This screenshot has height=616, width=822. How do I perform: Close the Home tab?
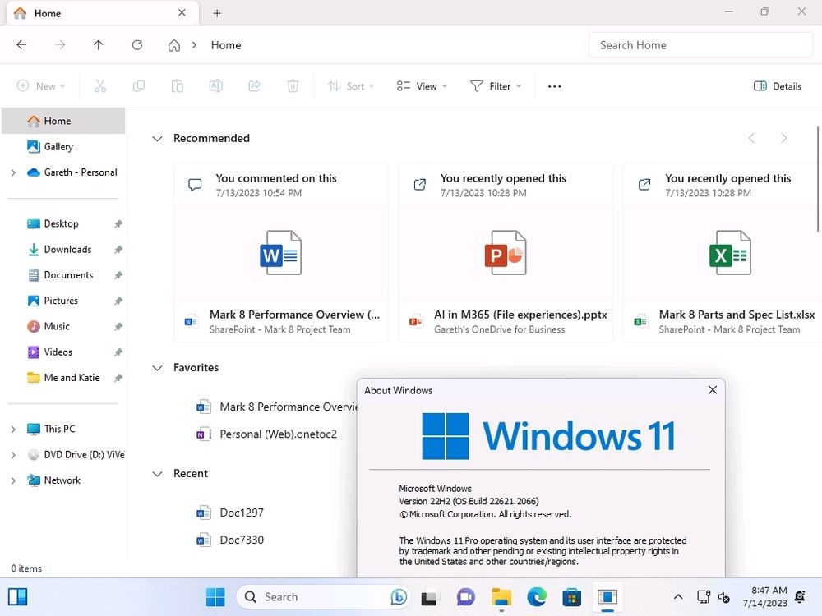click(182, 12)
